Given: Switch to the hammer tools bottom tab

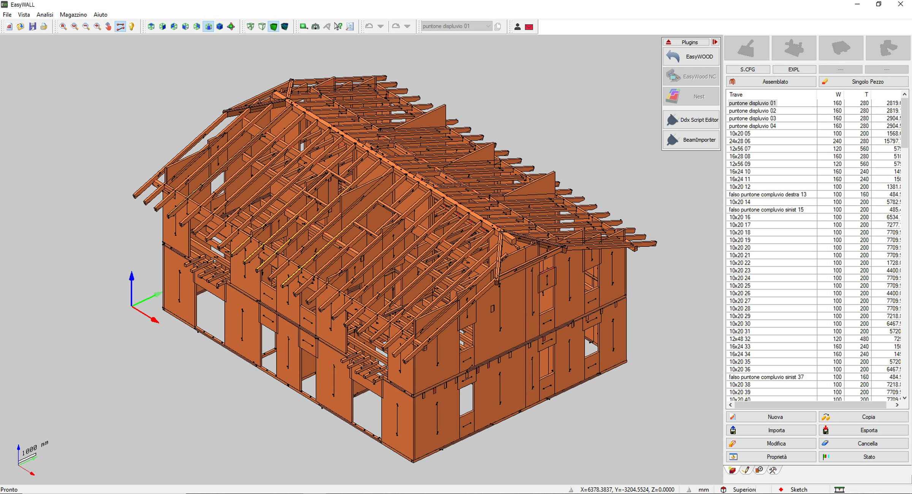Looking at the screenshot, I should pyautogui.click(x=773, y=470).
